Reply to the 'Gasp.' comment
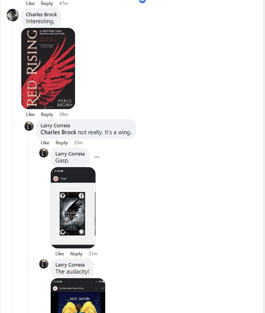The width and height of the screenshot is (265, 313). point(76,254)
